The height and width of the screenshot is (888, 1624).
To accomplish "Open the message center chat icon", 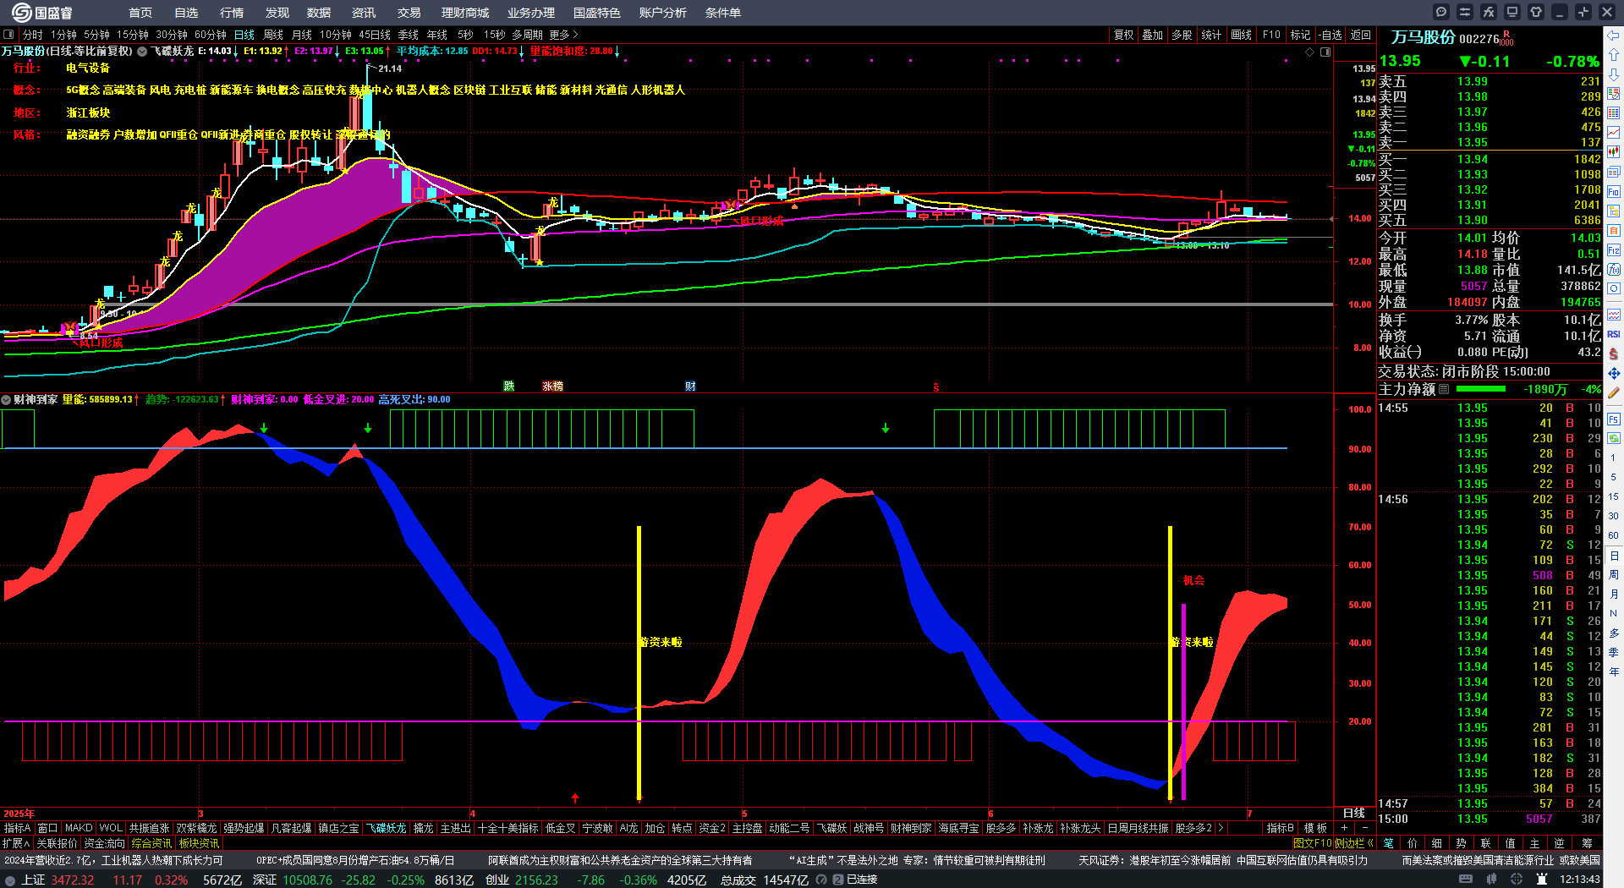I will click(1441, 12).
